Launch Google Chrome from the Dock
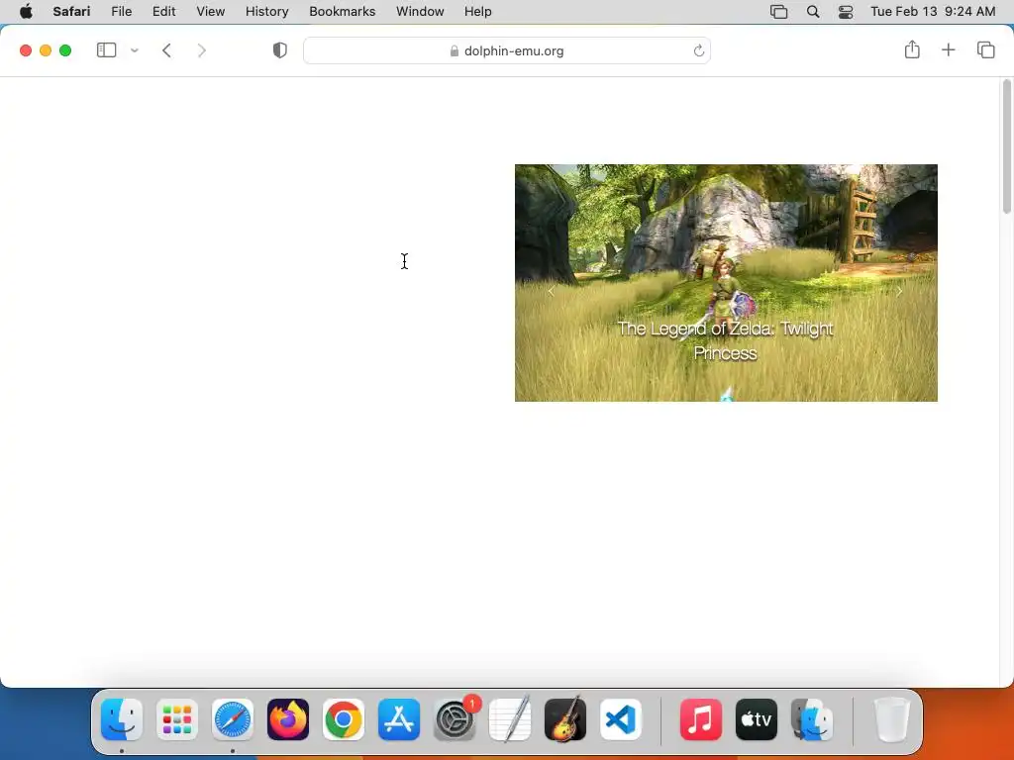 tap(344, 719)
